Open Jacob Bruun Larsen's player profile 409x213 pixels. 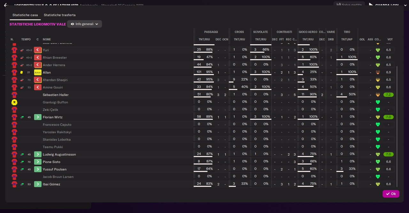click(58, 177)
